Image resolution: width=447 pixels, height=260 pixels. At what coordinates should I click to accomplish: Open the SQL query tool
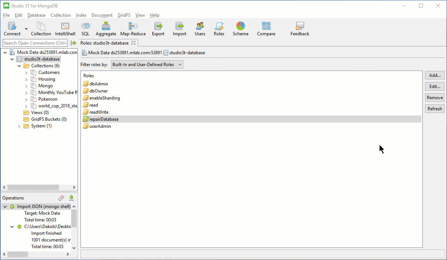coord(85,29)
